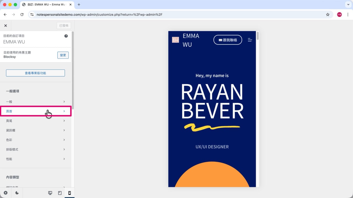Expand chevron beside 一般
This screenshot has height=198, width=353.
[x=64, y=102]
